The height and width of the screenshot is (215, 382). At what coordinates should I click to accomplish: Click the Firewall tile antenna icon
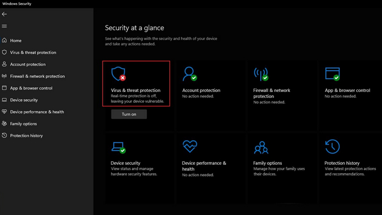(x=261, y=74)
